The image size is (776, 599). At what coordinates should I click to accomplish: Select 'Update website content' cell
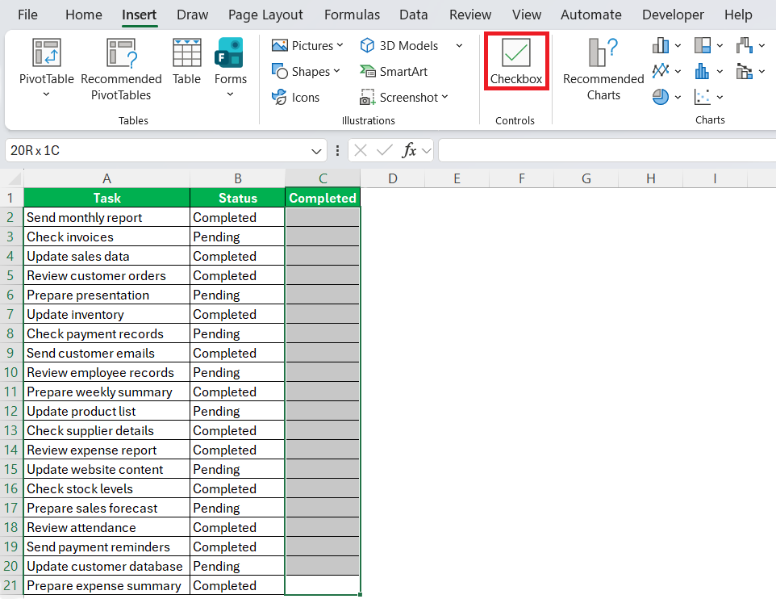click(x=106, y=469)
